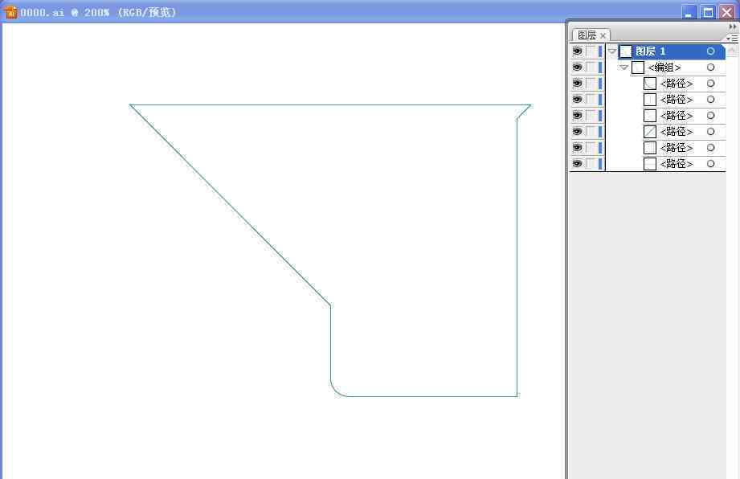Collapse the 图层 1 disclosure triangle
Image resolution: width=740 pixels, height=479 pixels.
coord(612,51)
